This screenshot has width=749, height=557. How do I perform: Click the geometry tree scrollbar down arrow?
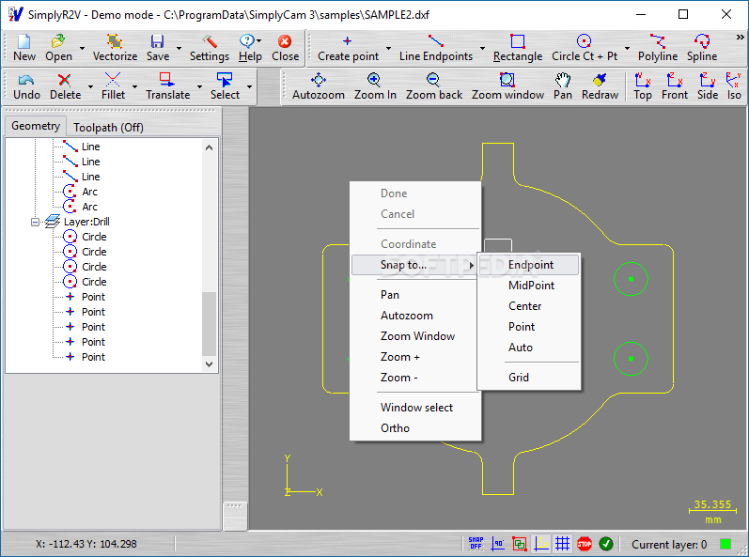click(x=209, y=364)
